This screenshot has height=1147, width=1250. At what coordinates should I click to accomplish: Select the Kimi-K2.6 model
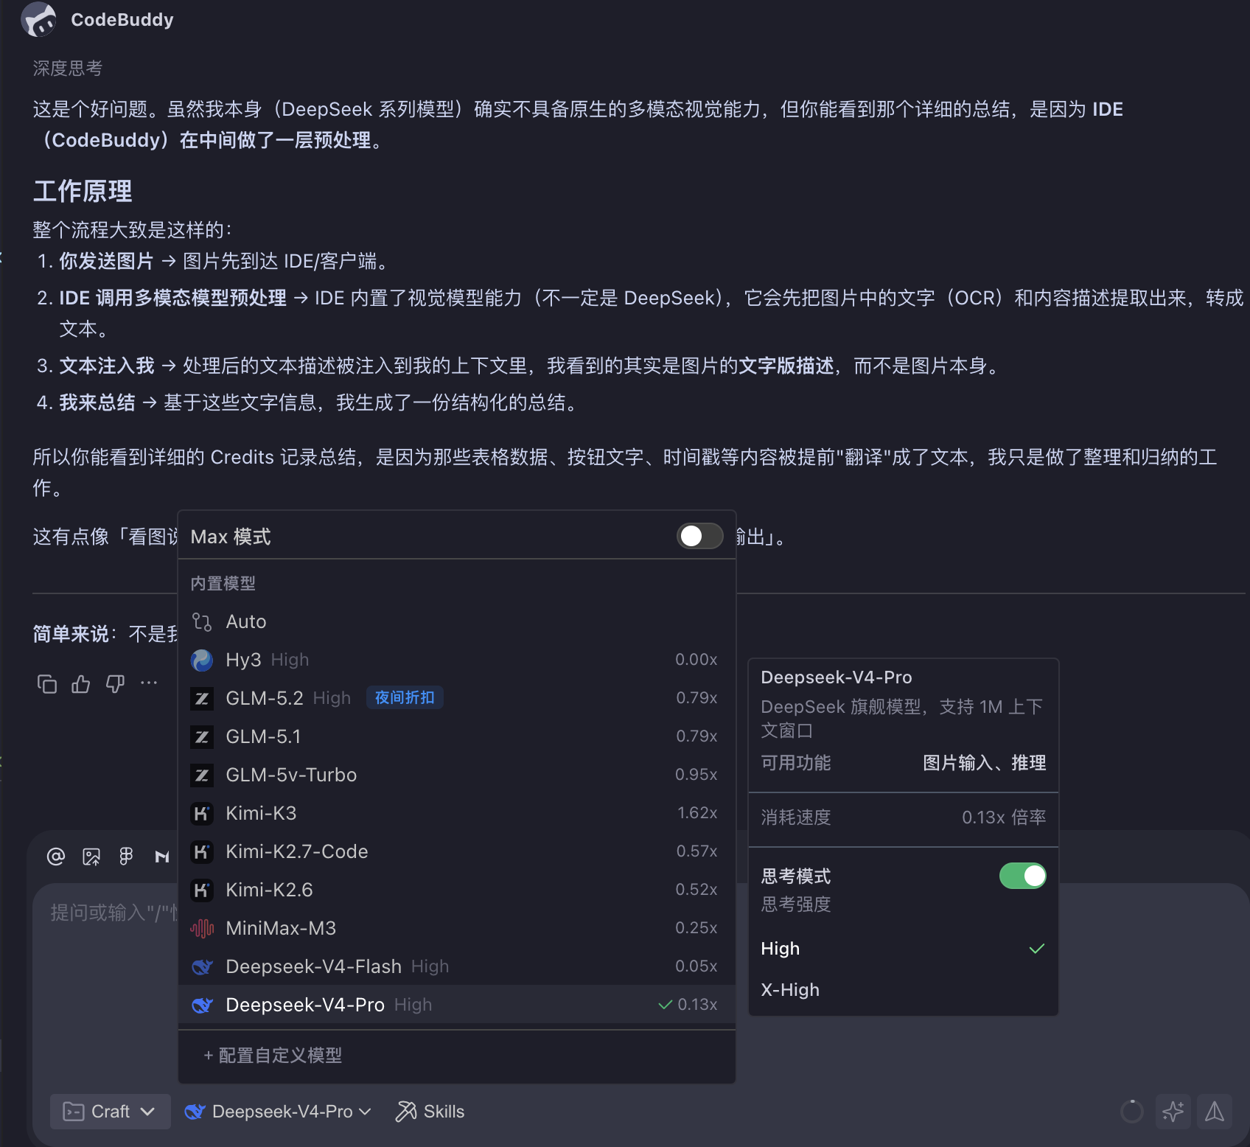click(457, 890)
